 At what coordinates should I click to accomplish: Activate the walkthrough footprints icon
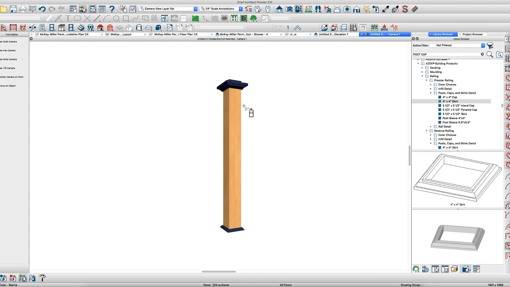point(318,9)
